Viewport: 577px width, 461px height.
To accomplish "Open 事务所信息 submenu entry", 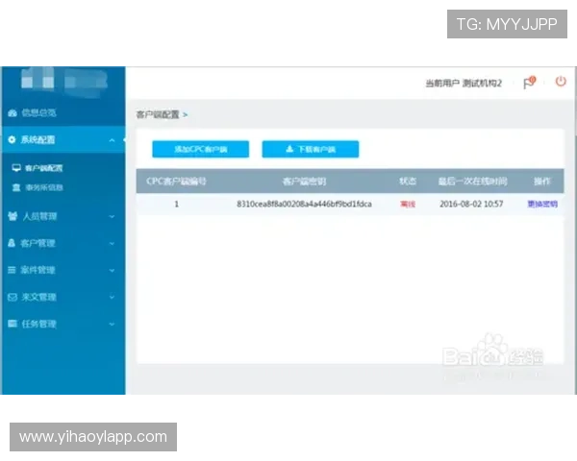I will 44,188.
